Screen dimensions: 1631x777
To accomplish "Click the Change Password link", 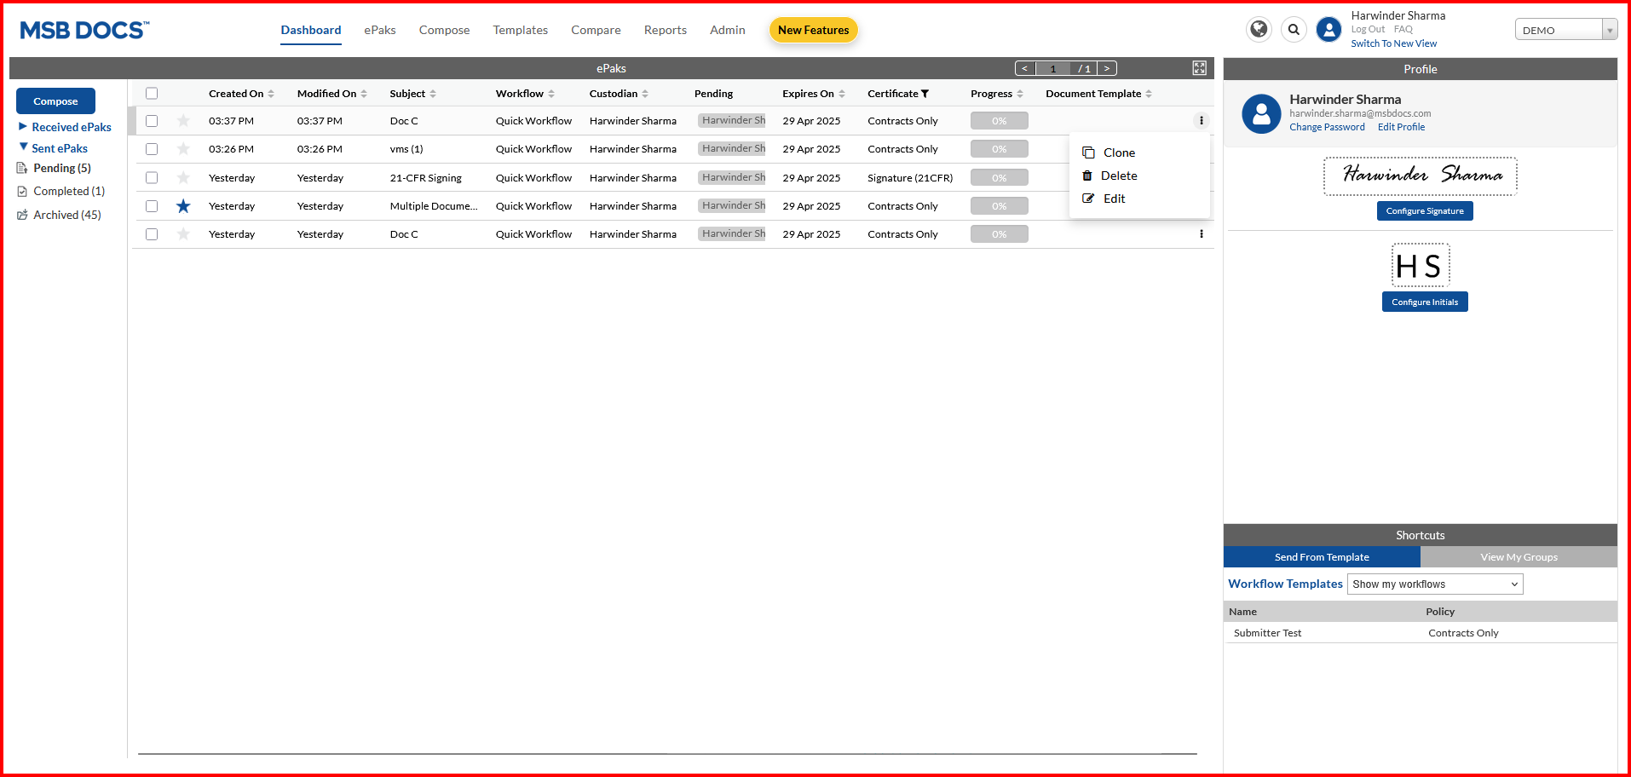I will (x=1326, y=127).
